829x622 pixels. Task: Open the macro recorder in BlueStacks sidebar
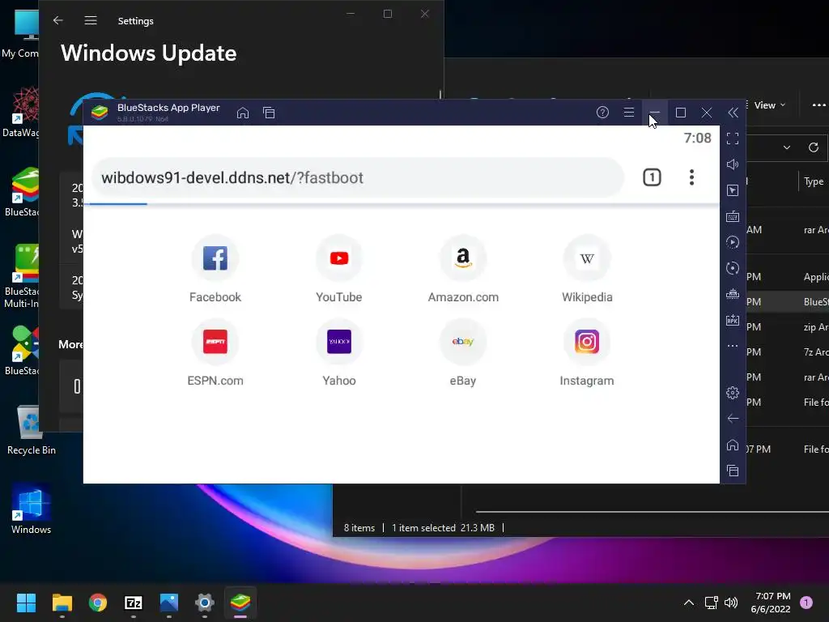[x=733, y=242]
